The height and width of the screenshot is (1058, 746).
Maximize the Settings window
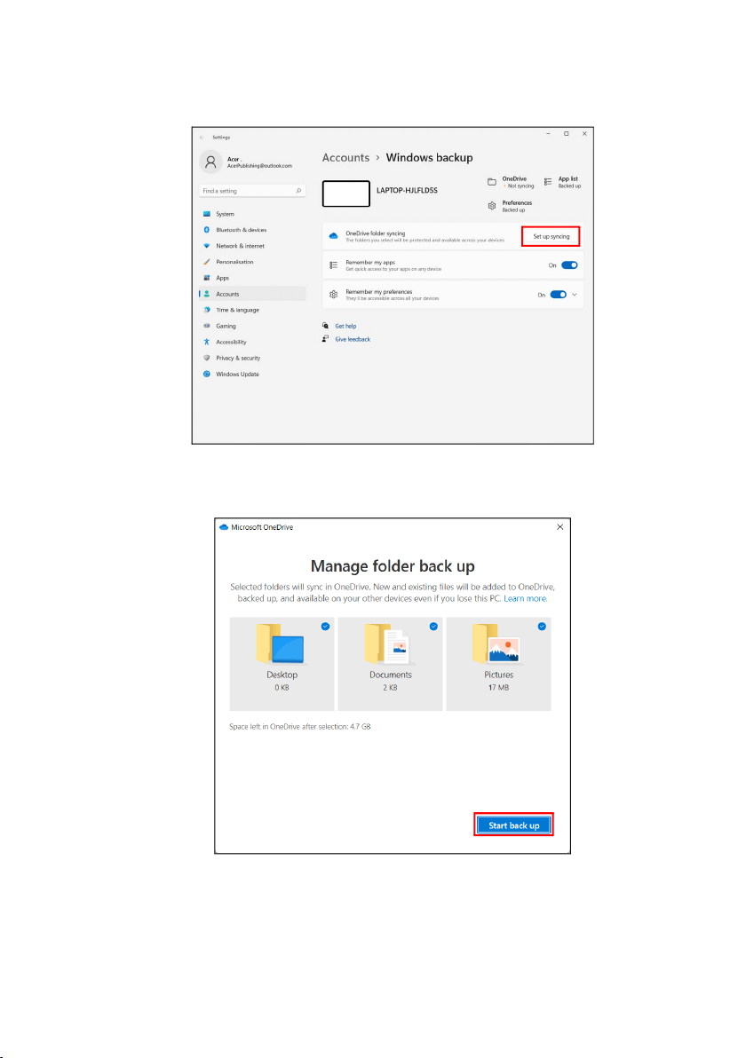click(x=566, y=134)
